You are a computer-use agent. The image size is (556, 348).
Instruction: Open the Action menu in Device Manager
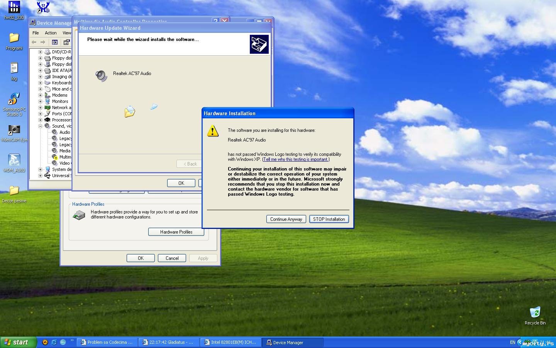pyautogui.click(x=51, y=33)
